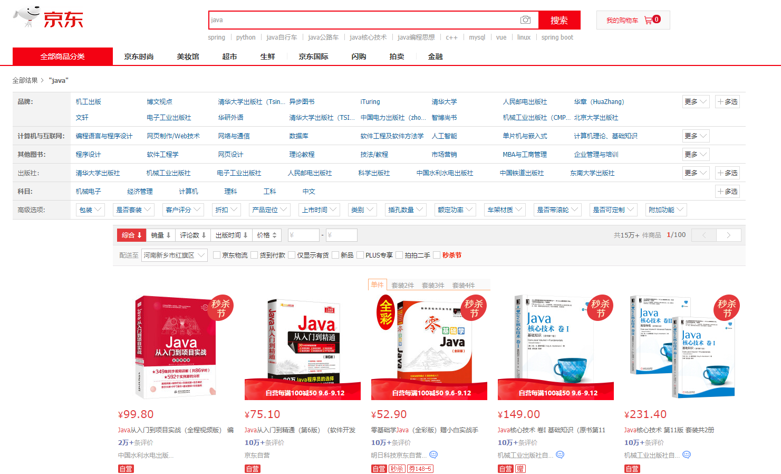Open 我的购物车 button
The width and height of the screenshot is (781, 474).
633,20
